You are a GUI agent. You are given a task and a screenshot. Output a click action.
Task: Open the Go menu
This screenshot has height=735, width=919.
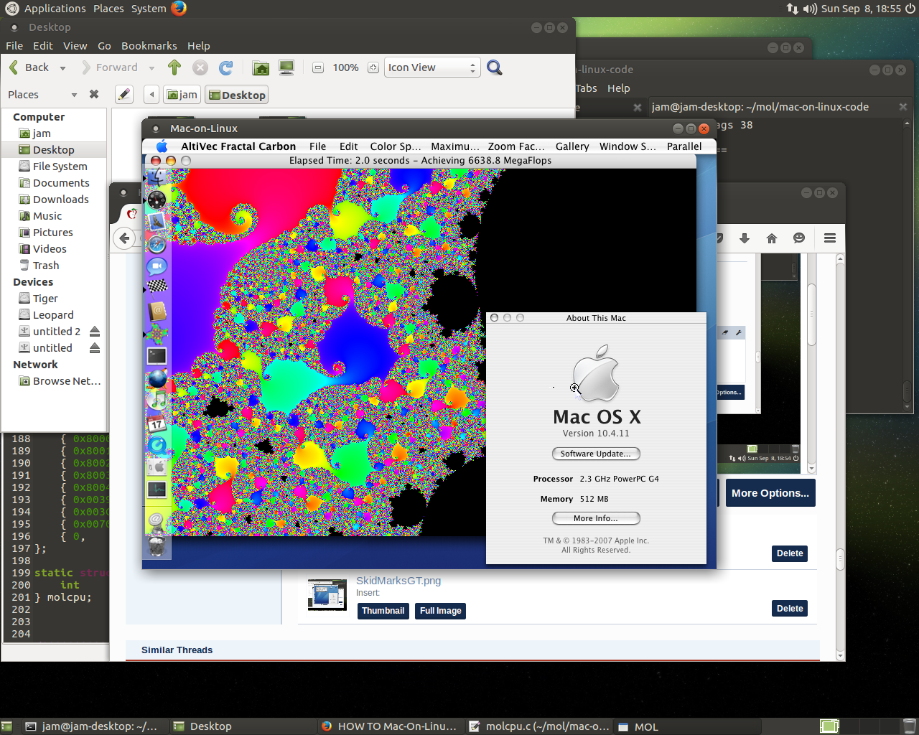[104, 46]
